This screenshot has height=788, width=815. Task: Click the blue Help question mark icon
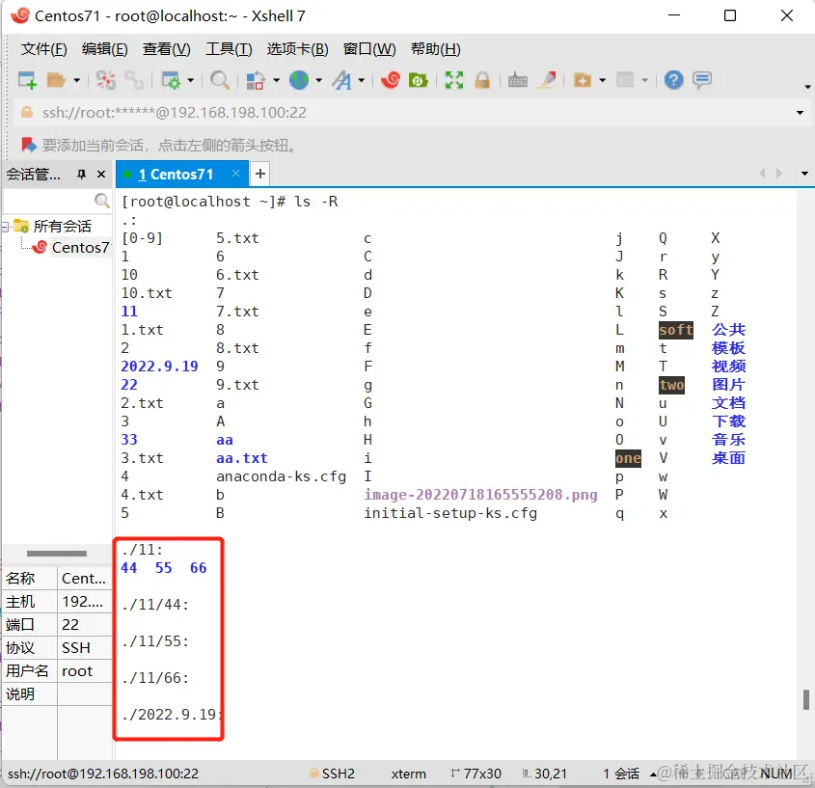click(x=674, y=80)
